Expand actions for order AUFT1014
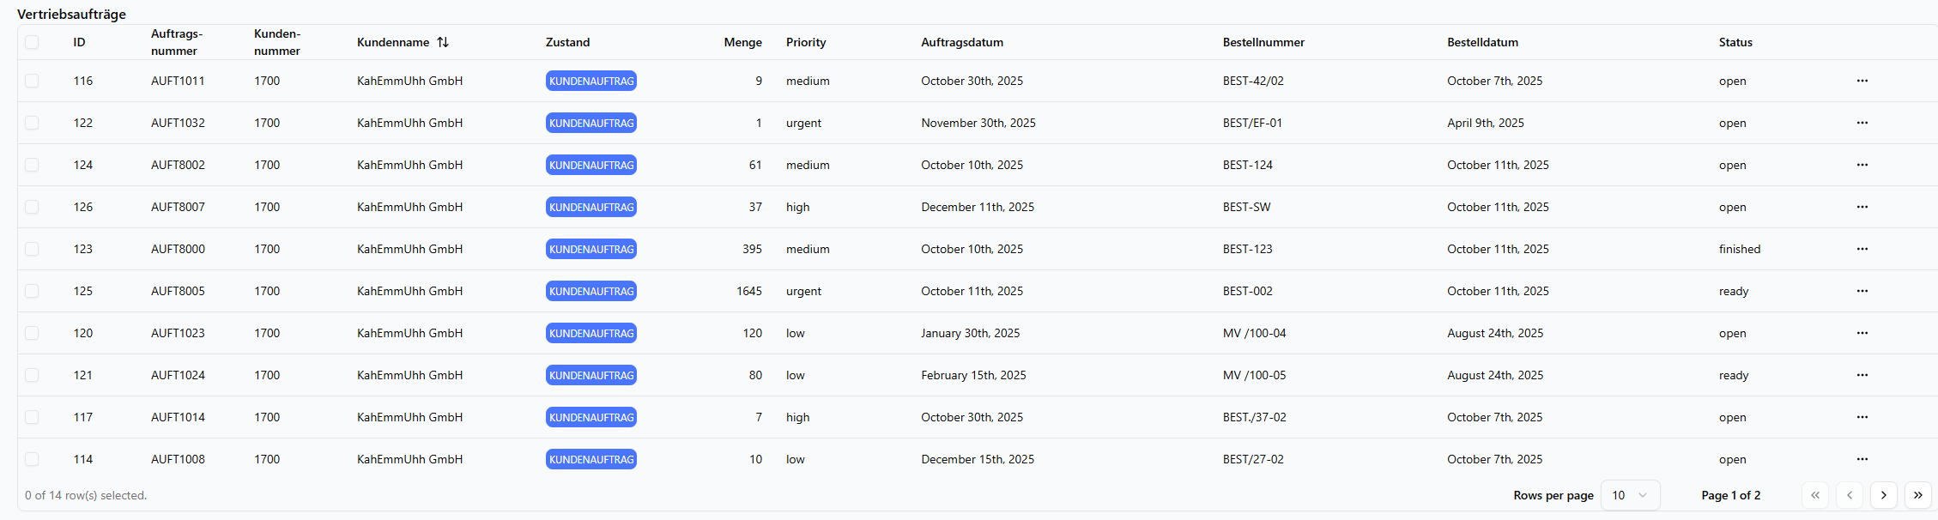Image resolution: width=1938 pixels, height=520 pixels. (1862, 417)
